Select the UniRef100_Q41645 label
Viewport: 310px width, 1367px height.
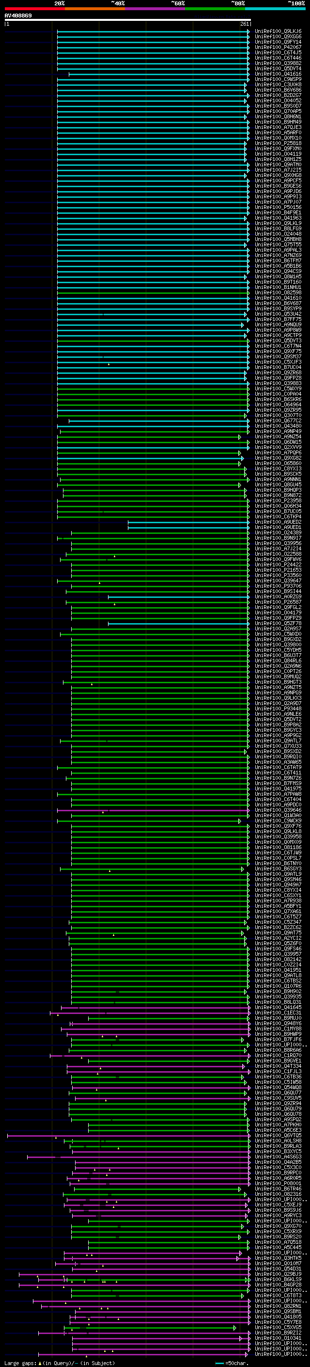click(278, 1008)
